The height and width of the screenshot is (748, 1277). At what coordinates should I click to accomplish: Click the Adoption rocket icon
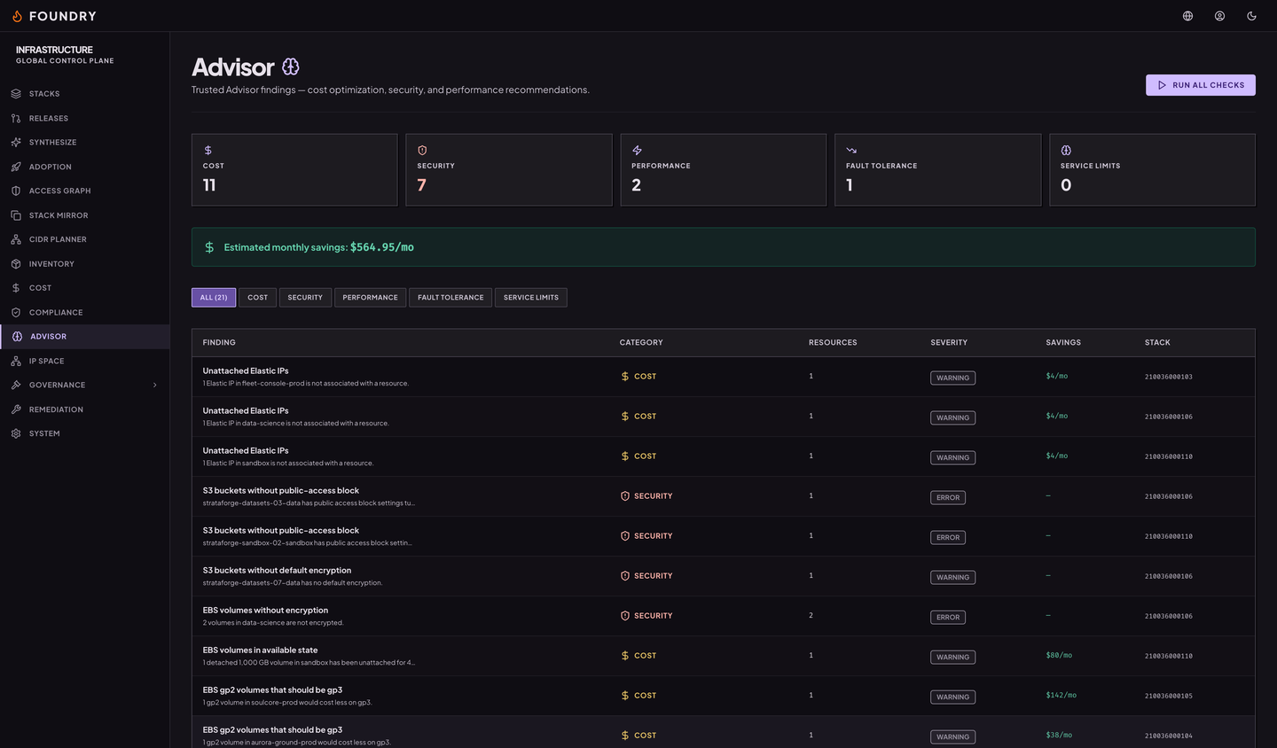click(x=16, y=167)
